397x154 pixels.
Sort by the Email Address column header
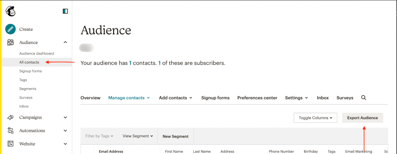(x=111, y=151)
